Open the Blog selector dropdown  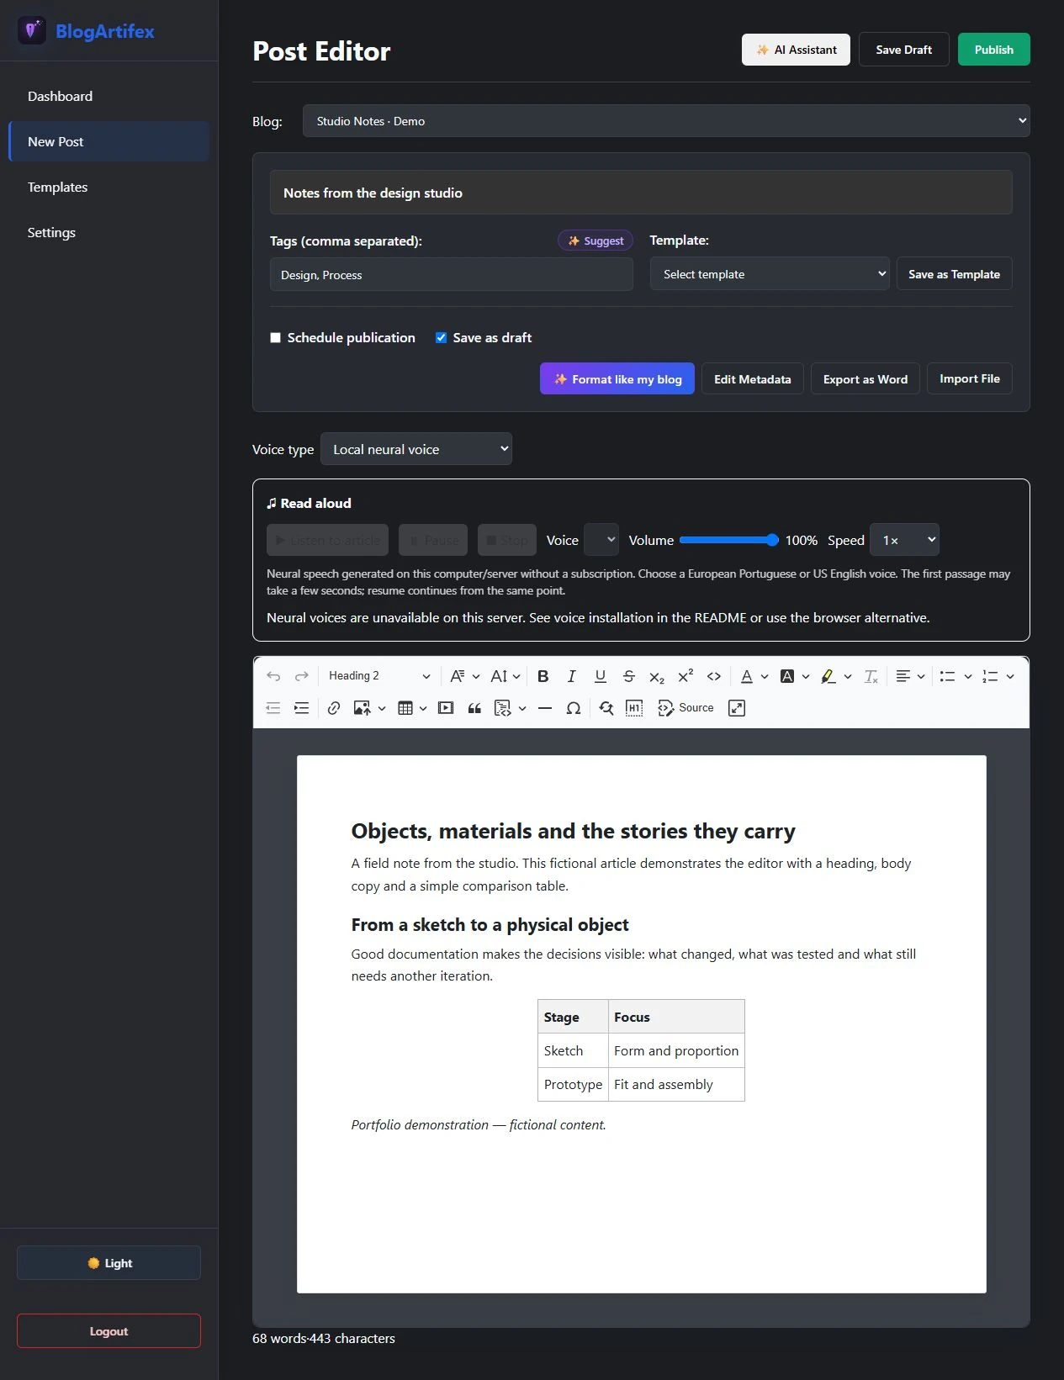(666, 121)
